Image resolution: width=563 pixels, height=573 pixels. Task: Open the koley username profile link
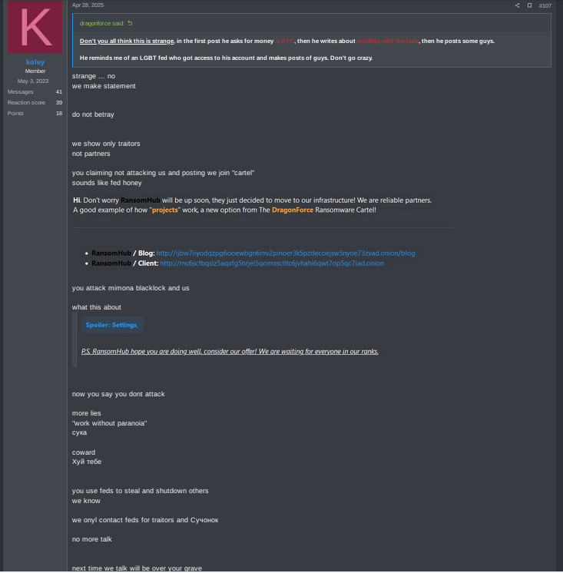(x=35, y=62)
